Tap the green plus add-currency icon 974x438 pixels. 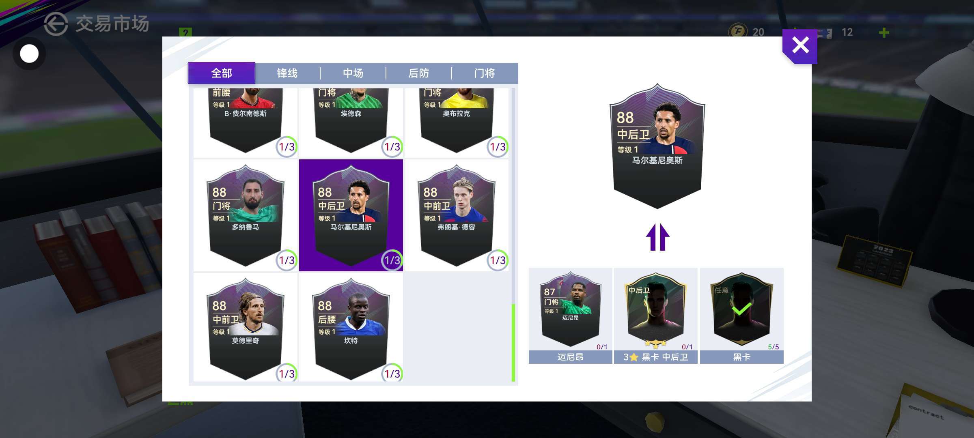(883, 32)
